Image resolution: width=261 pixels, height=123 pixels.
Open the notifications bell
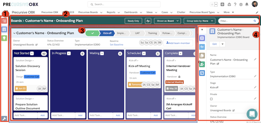coord(247,5)
